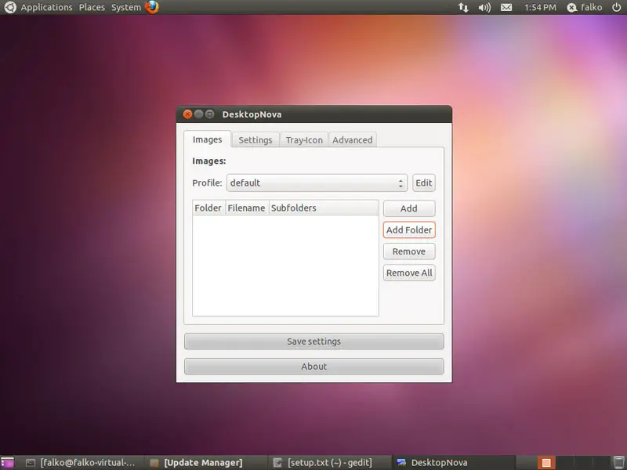Open the Firefox browser launcher icon
Screen dimensions: 627x470
pos(152,7)
